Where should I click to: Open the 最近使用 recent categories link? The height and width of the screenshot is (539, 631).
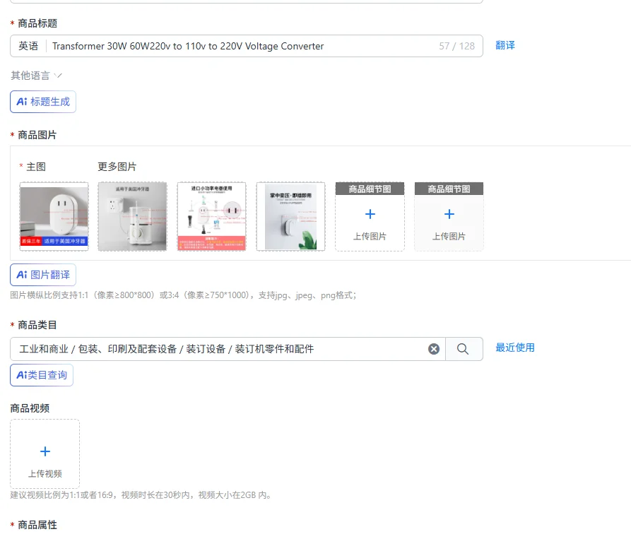pyautogui.click(x=515, y=348)
